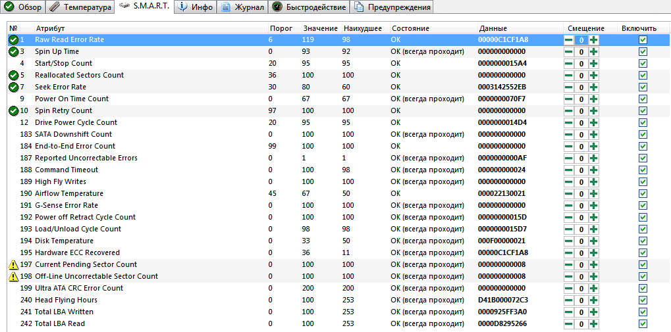Decrease offset for Airflow Temperature

568,193
